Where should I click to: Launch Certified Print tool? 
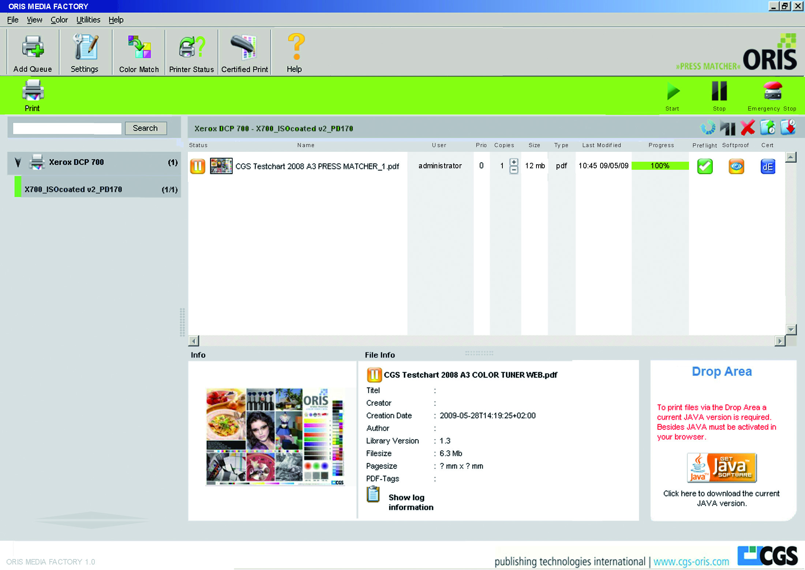[244, 48]
